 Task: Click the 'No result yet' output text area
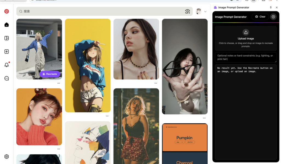click(x=246, y=112)
